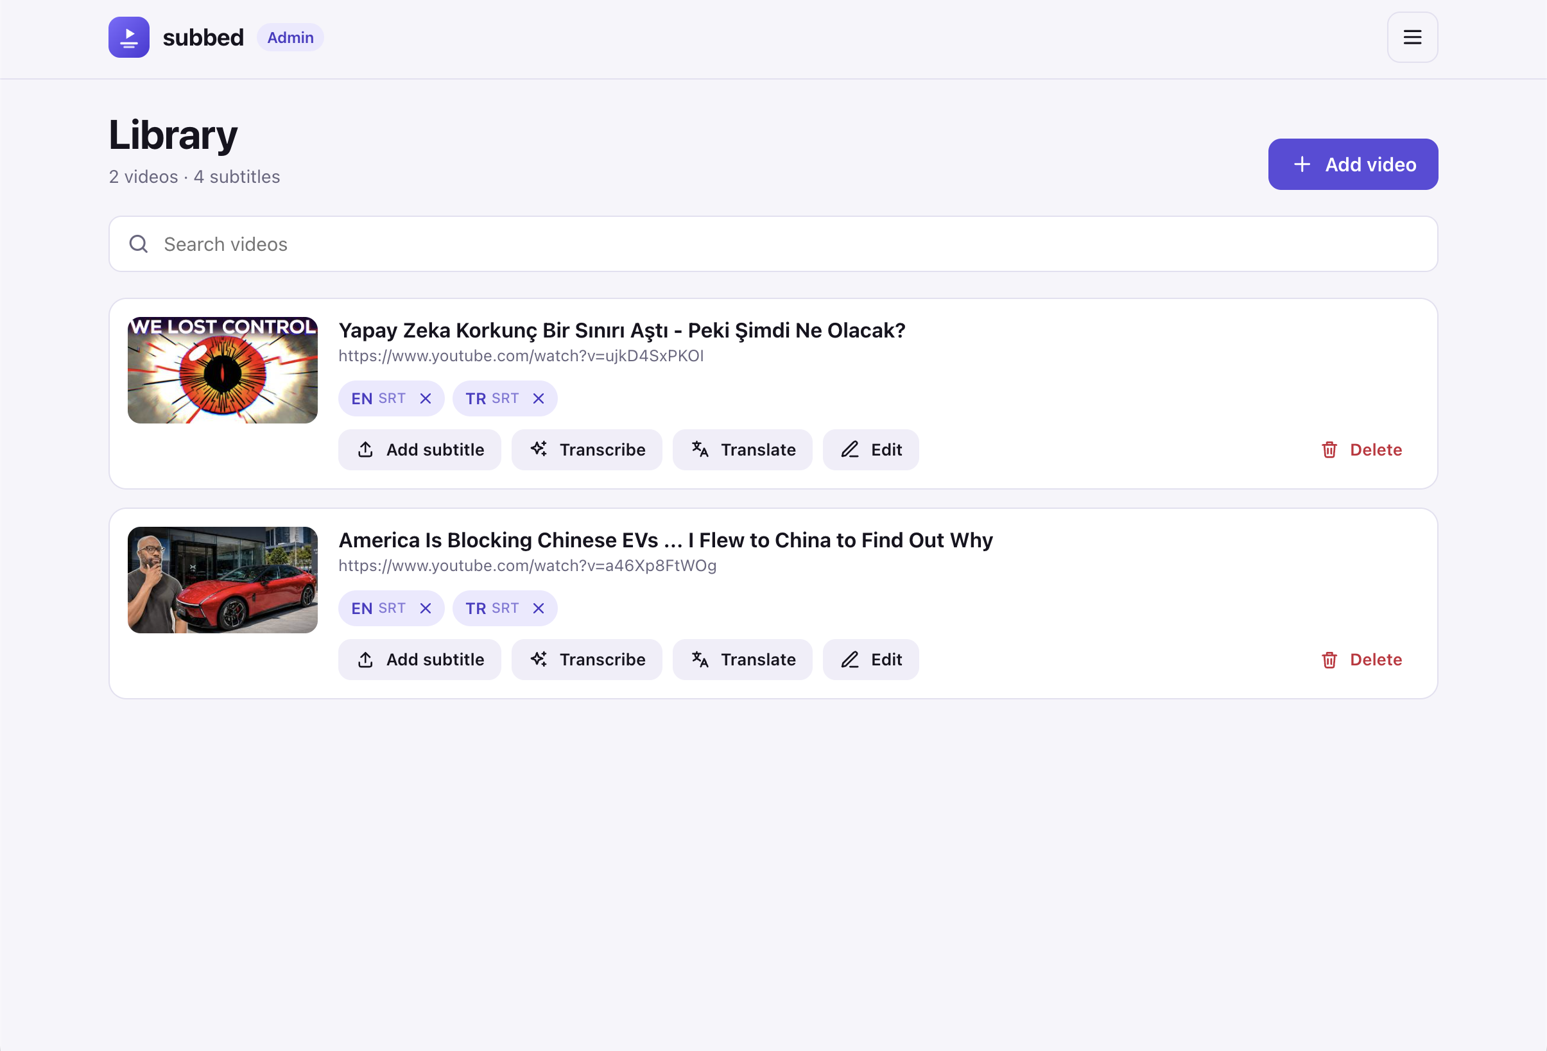1547x1051 pixels.
Task: Edit the America Is Blocking Chinese EVs video
Action: 870,660
